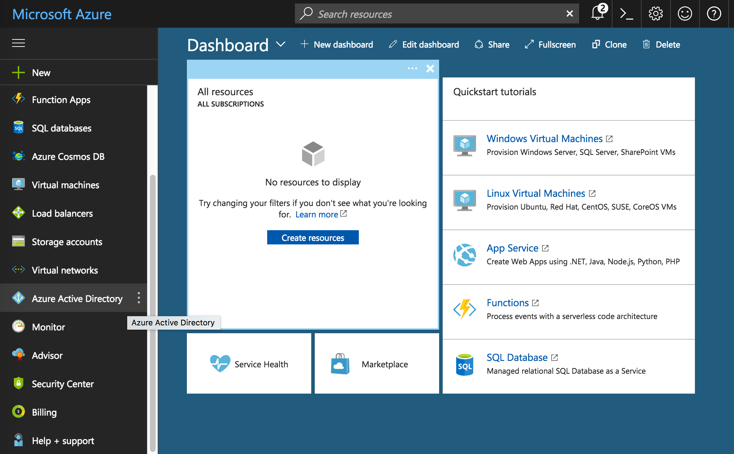Open the Azure Cosmos DB sidebar icon
734x454 pixels.
(x=18, y=156)
